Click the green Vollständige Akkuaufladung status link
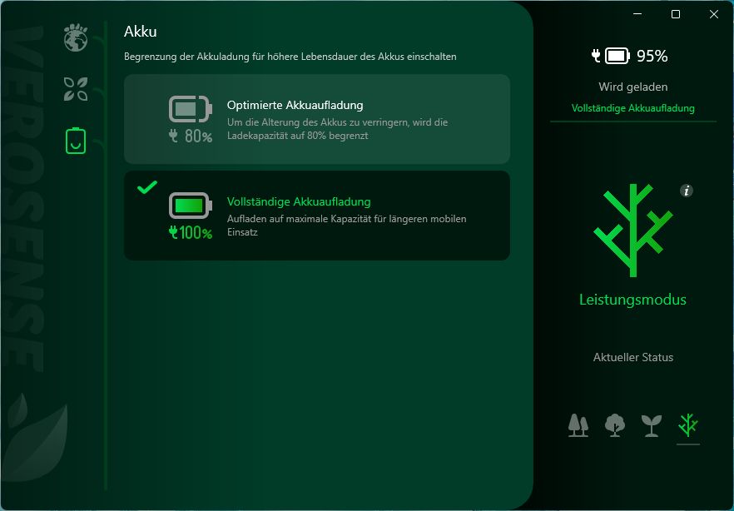This screenshot has height=511, width=734. [x=632, y=108]
